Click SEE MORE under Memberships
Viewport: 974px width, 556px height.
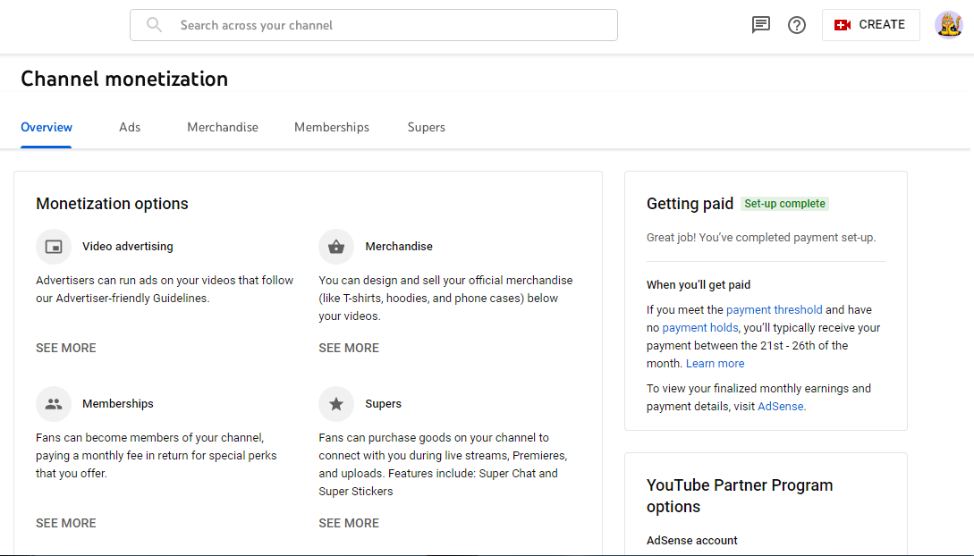66,523
